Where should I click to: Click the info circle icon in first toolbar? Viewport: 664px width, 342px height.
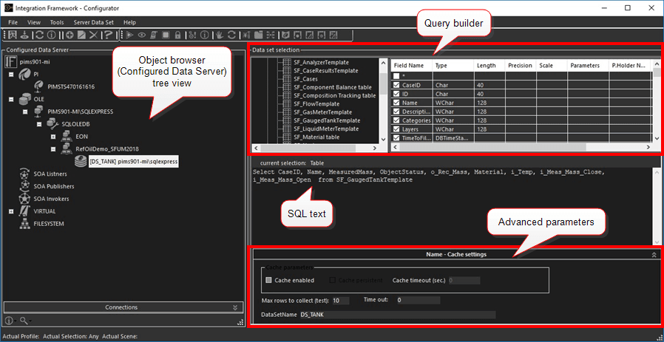click(51, 35)
